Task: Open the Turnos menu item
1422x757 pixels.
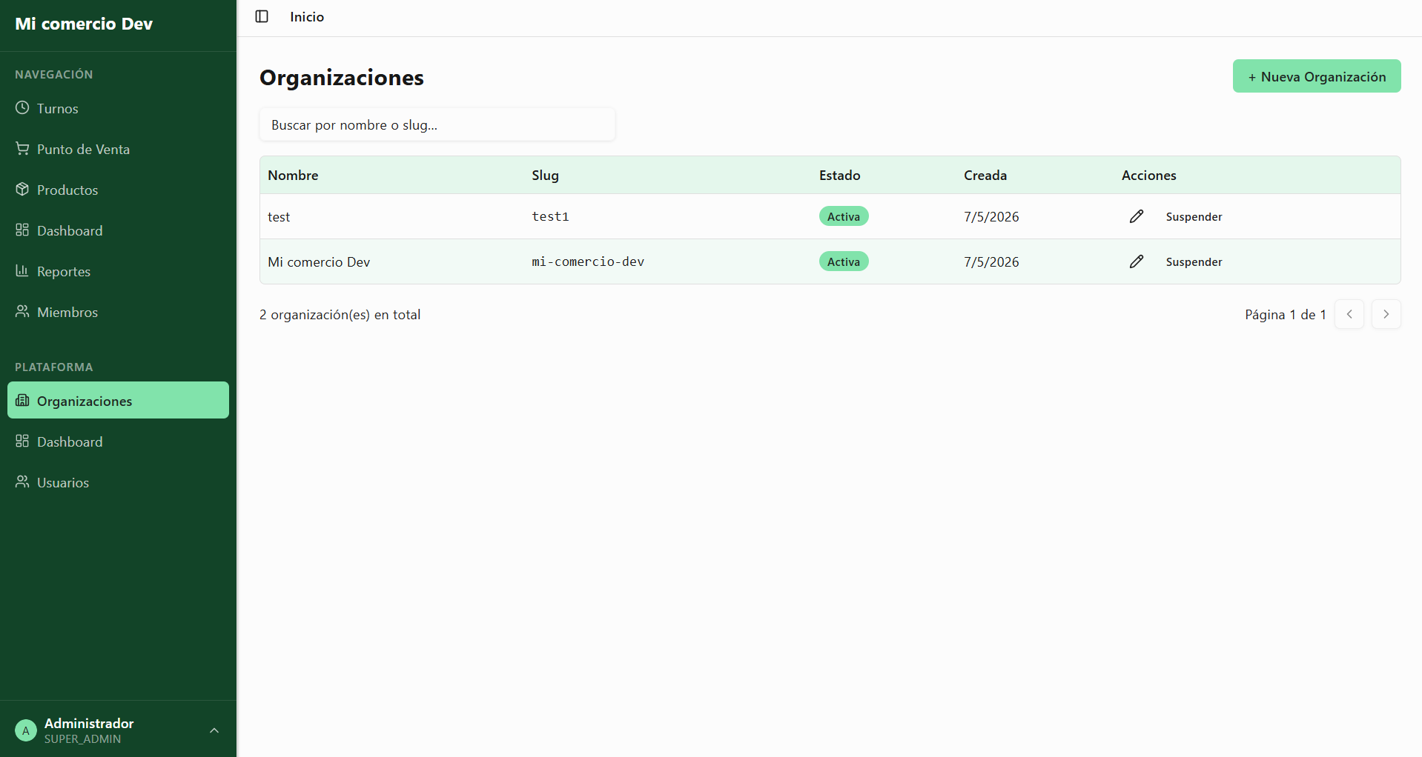Action: [x=119, y=108]
